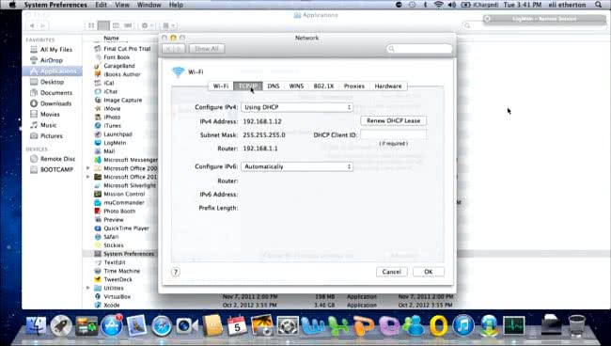Switch to the Hardware tab
Screen dimensions: 611x346
387,86
